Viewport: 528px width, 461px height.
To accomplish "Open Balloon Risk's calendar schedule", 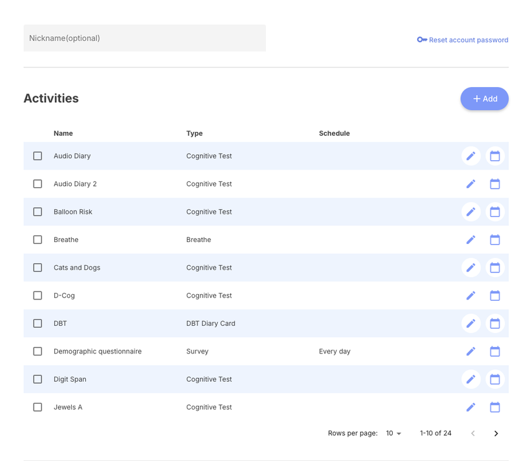I will (495, 212).
